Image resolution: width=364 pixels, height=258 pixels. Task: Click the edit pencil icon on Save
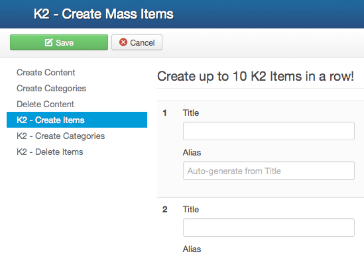click(x=49, y=42)
